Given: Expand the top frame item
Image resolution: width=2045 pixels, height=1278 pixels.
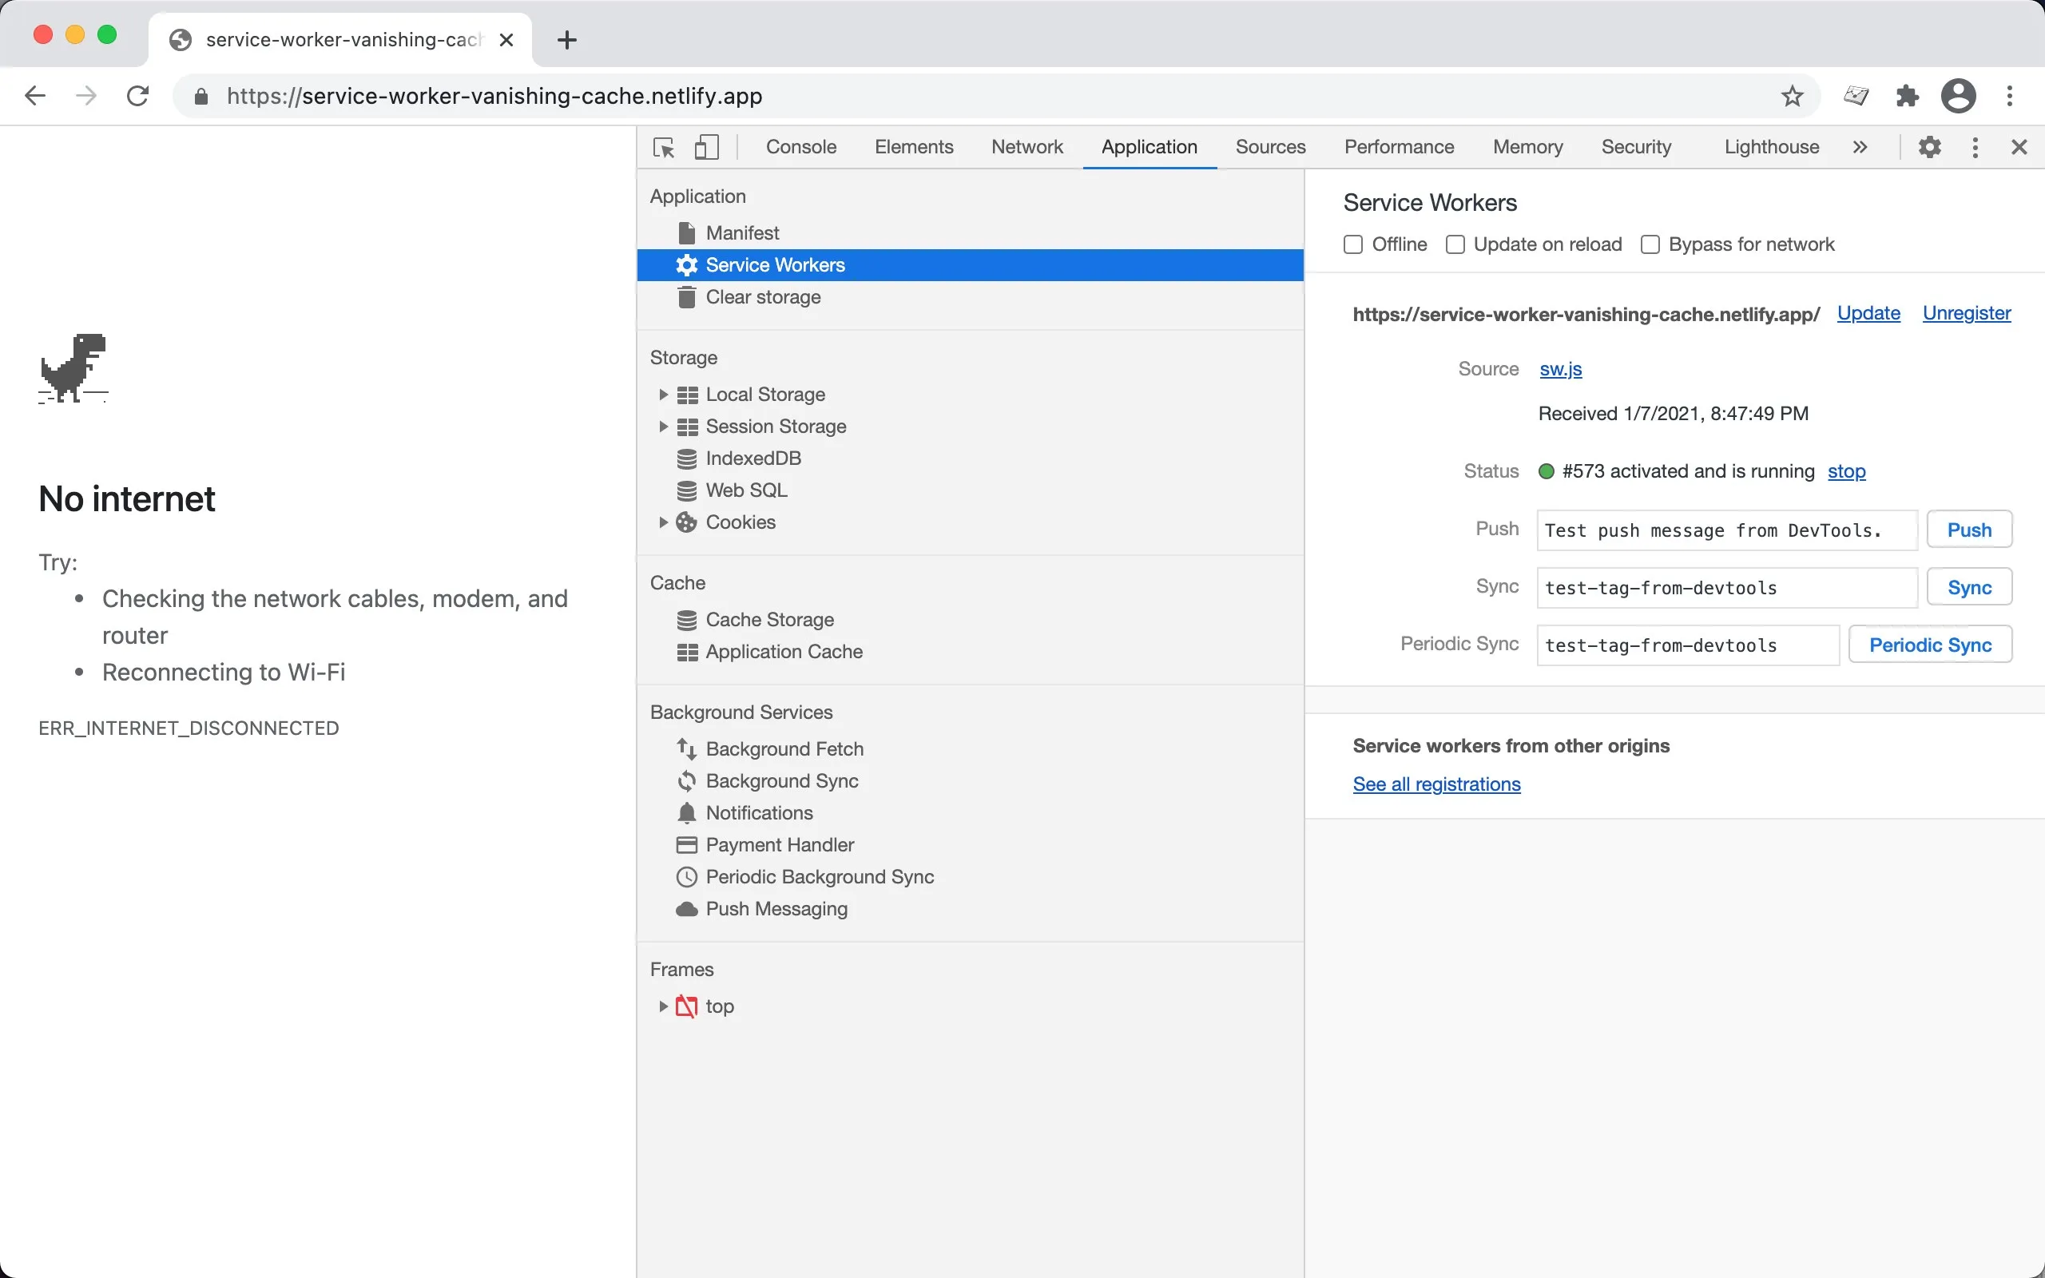Looking at the screenshot, I should [663, 1006].
